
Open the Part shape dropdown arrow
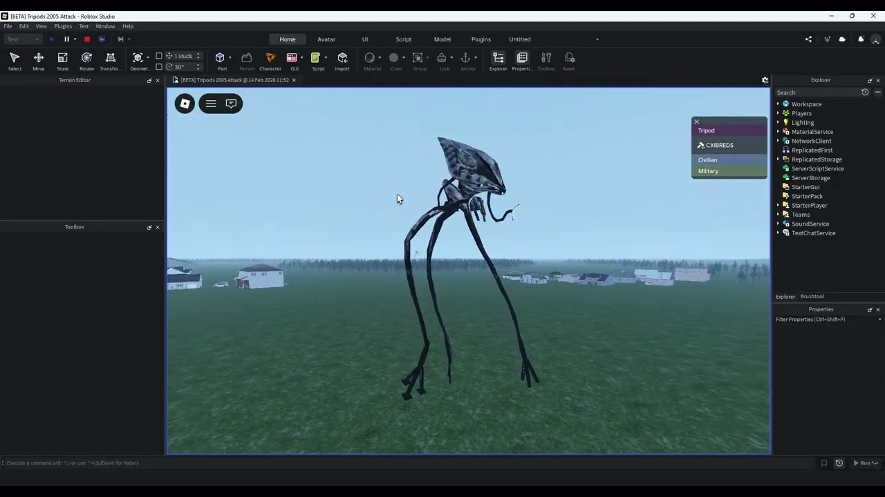click(x=230, y=58)
